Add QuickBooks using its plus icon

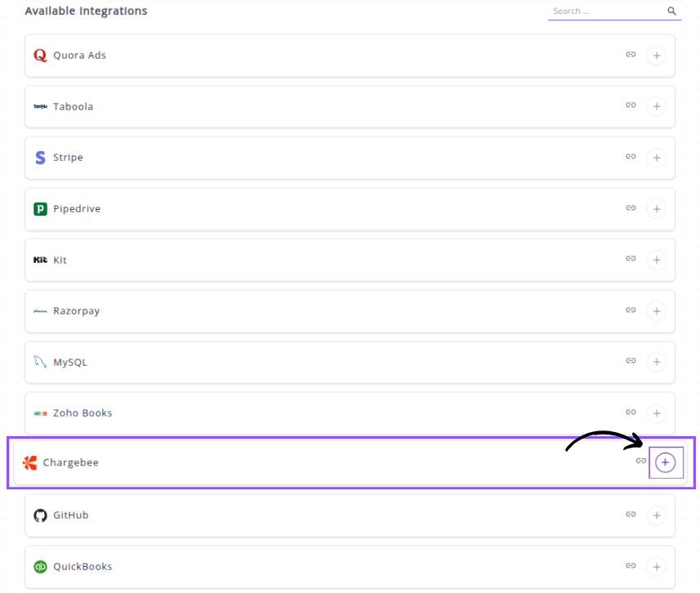coord(656,566)
